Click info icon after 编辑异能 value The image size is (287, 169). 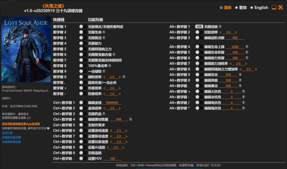[240, 80]
